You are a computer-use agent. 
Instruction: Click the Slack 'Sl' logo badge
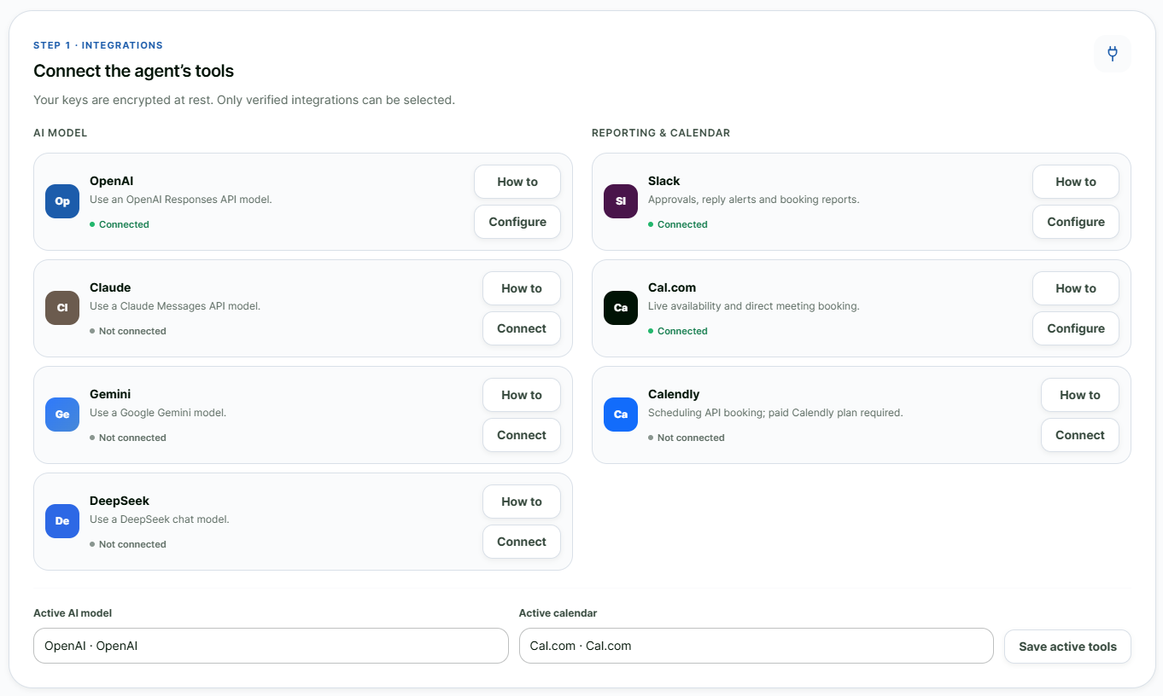click(x=621, y=201)
